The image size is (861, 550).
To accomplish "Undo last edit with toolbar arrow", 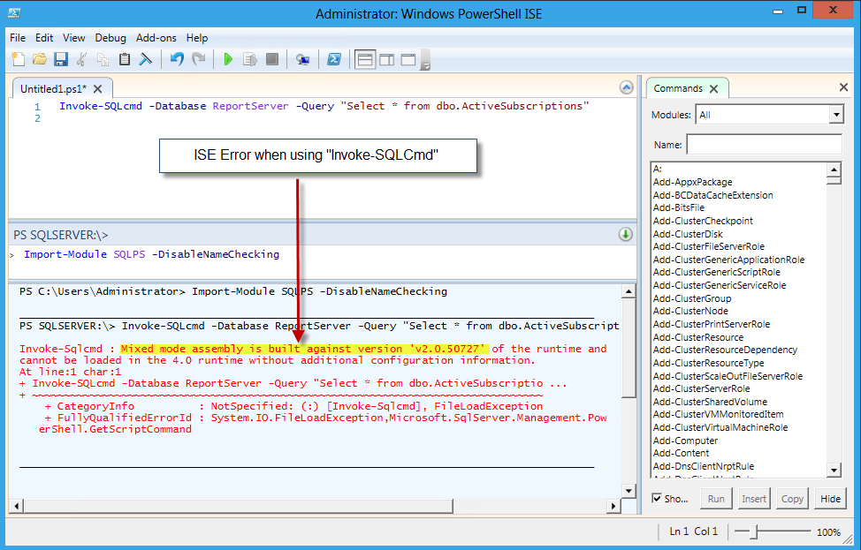I will tap(177, 59).
